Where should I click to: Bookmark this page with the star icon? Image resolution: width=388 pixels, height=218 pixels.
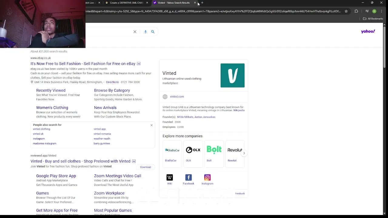pyautogui.click(x=346, y=11)
